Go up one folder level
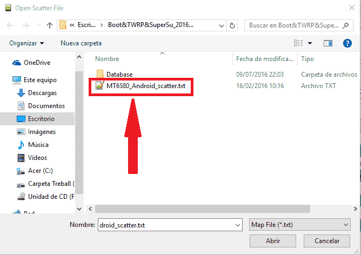 (x=50, y=25)
